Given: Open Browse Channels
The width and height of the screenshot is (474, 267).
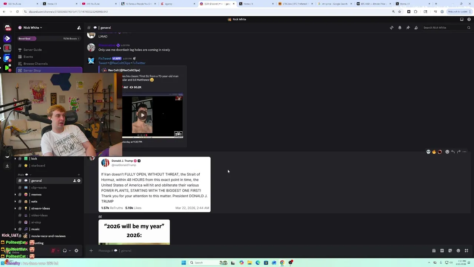Looking at the screenshot, I should (x=36, y=64).
